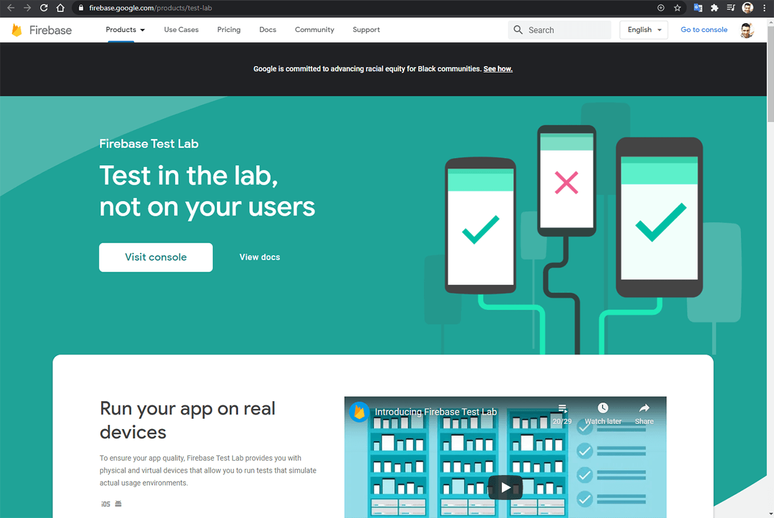Expand the Products dropdown menu
The height and width of the screenshot is (518, 774).
tap(125, 30)
